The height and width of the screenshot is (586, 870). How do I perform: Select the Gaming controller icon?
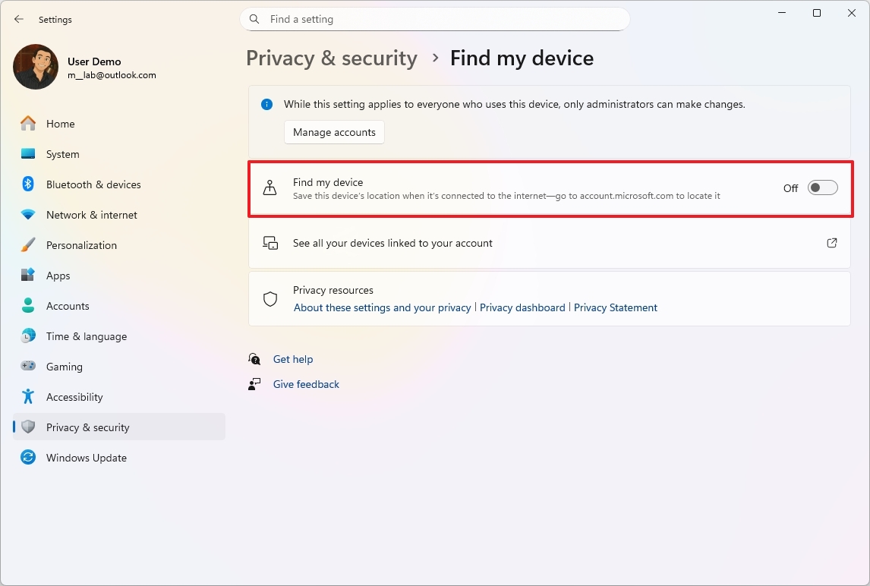coord(27,367)
